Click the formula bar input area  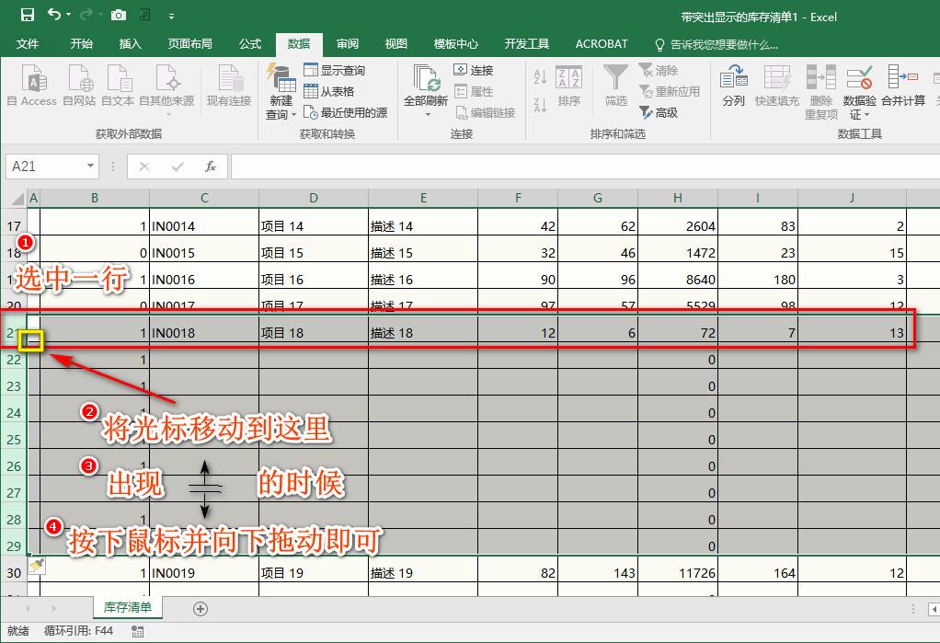tap(585, 166)
